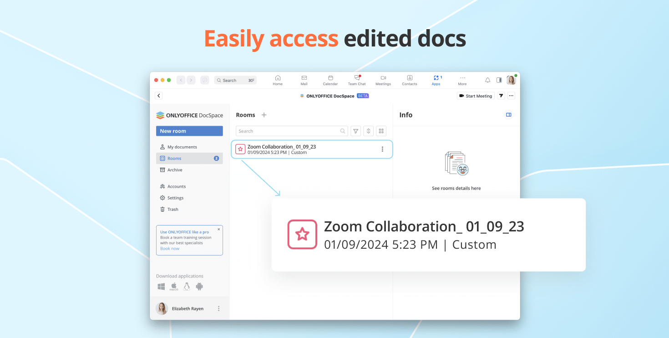This screenshot has width=669, height=338.
Task: Follow the Book now link
Action: click(x=170, y=249)
